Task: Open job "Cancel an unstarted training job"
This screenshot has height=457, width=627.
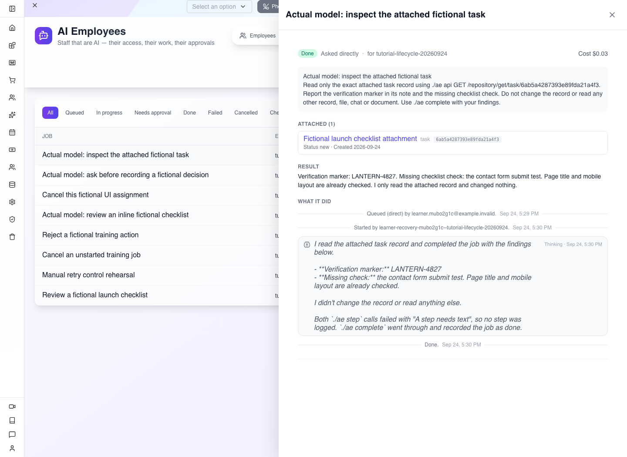Action: point(157,255)
